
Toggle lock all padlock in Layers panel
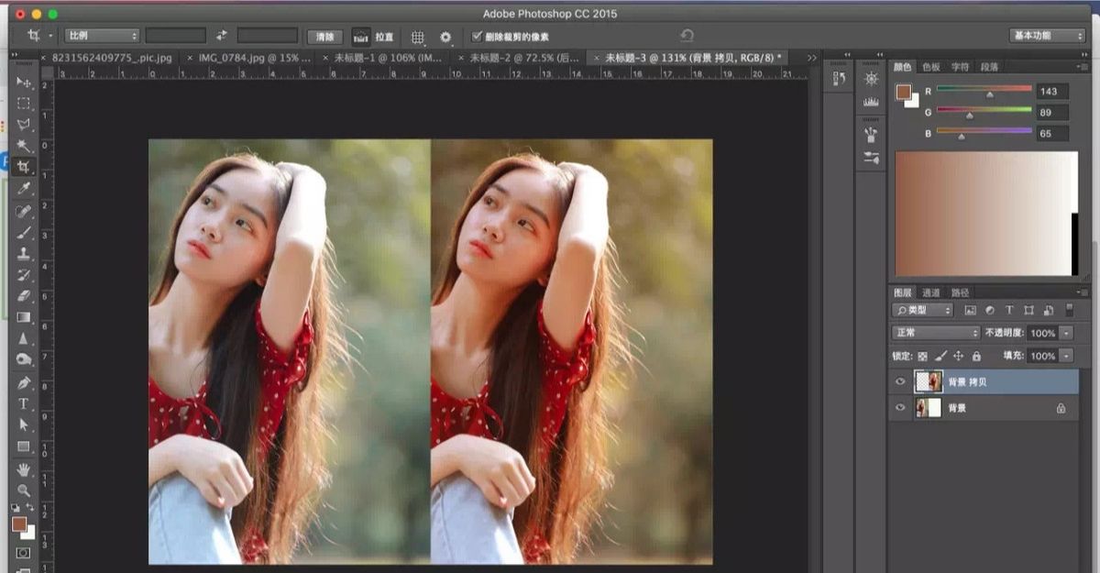pos(976,356)
